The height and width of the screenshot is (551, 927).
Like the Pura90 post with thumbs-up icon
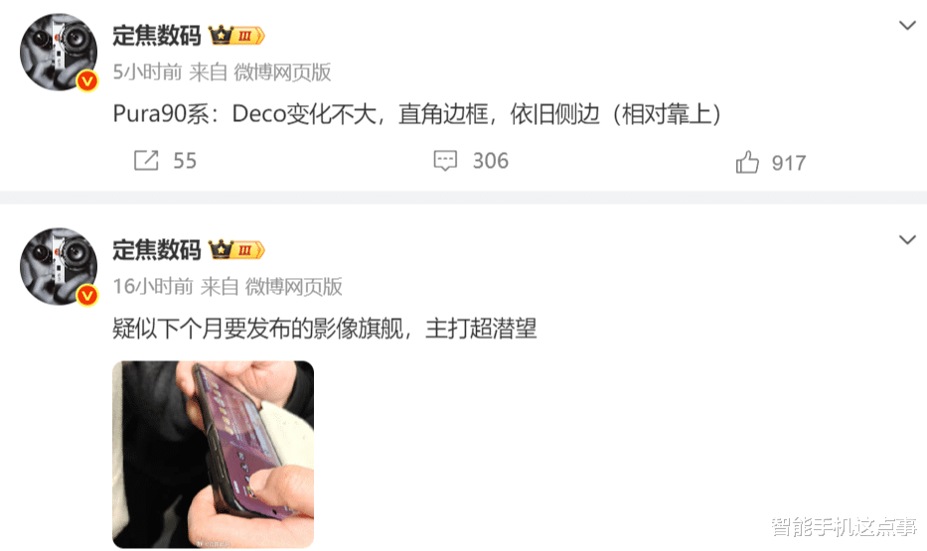point(747,161)
